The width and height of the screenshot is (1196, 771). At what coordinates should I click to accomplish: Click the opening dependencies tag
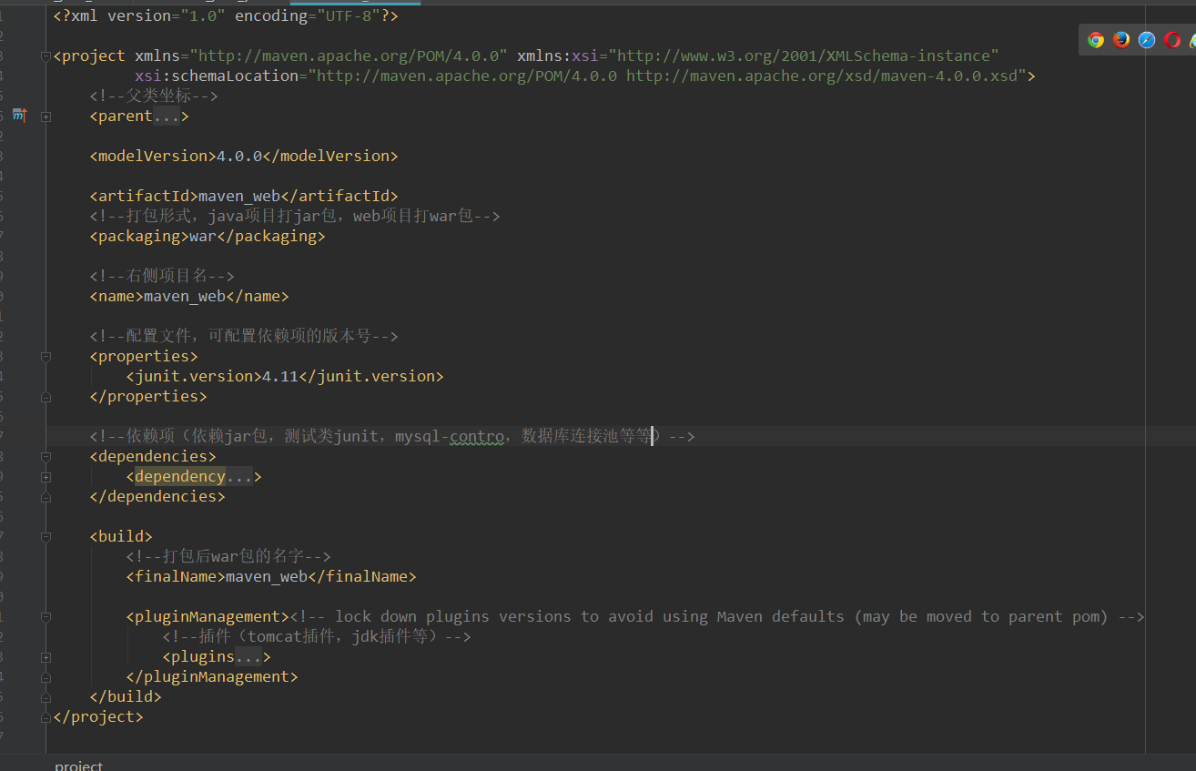click(x=153, y=457)
